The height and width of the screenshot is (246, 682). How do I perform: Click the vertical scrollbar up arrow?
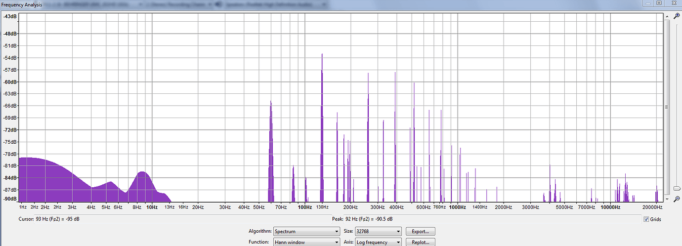pos(667,15)
